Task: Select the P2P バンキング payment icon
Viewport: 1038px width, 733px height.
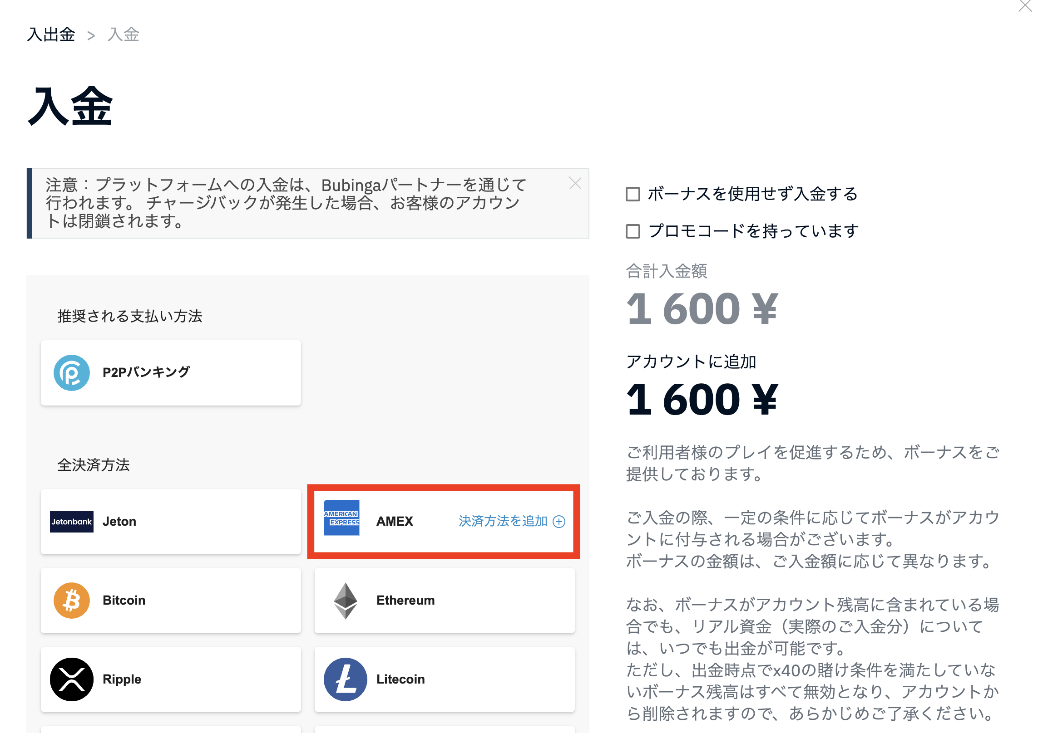Action: point(73,372)
